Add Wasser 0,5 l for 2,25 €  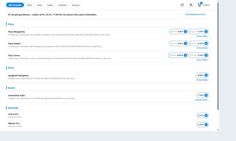pos(203,125)
